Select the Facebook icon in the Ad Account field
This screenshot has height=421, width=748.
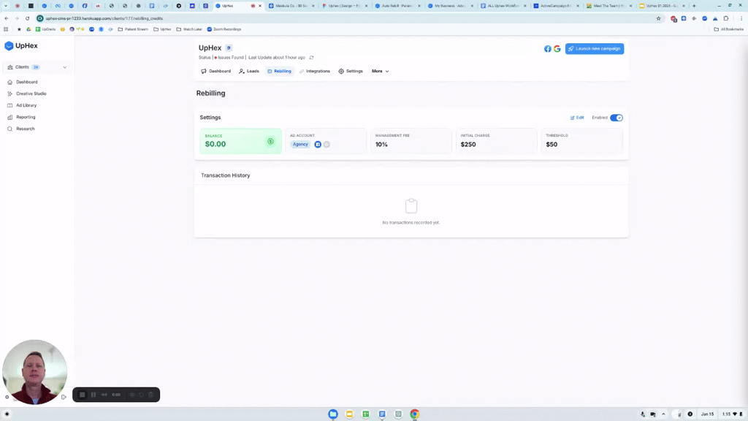317,144
